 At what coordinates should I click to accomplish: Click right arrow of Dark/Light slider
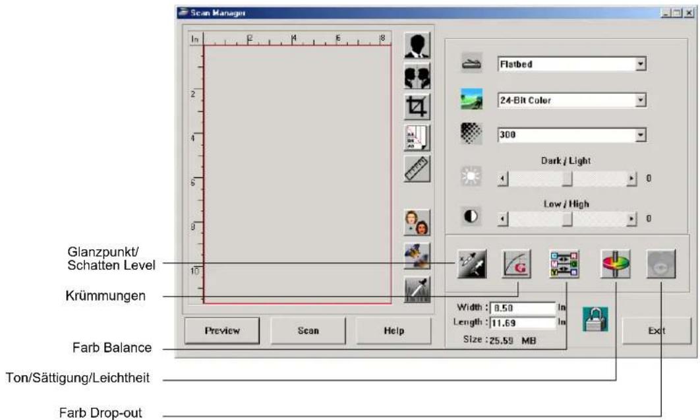coord(631,179)
